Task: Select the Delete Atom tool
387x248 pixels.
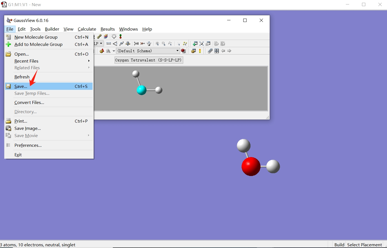Action: pos(143,44)
